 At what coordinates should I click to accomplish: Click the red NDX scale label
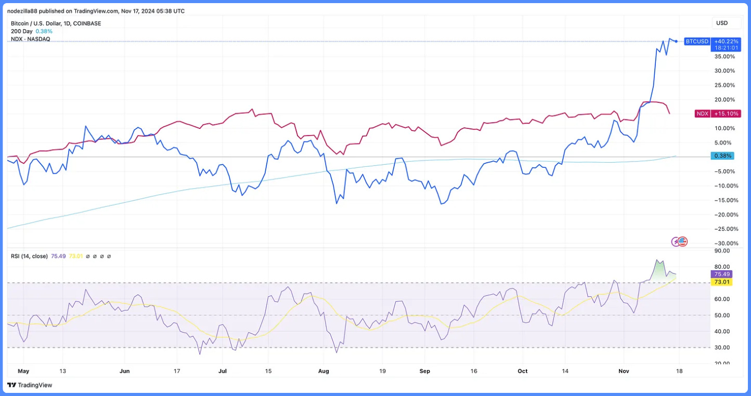[703, 113]
